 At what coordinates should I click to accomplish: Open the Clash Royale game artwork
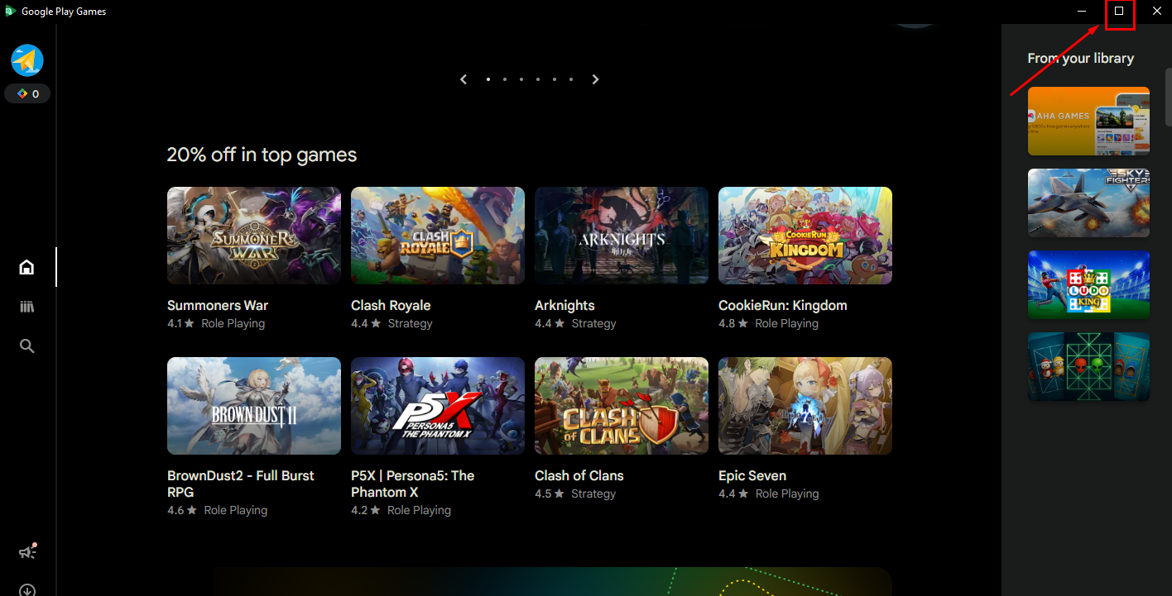438,236
